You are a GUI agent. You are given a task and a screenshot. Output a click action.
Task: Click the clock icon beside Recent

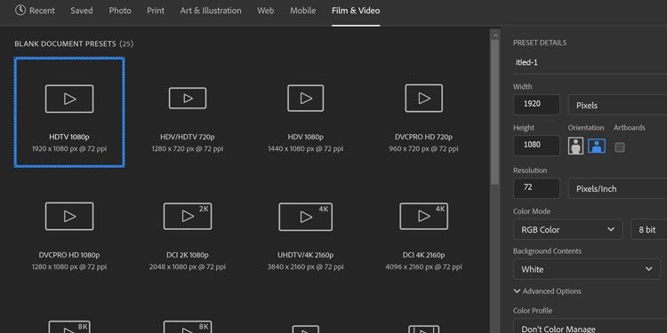pos(20,10)
